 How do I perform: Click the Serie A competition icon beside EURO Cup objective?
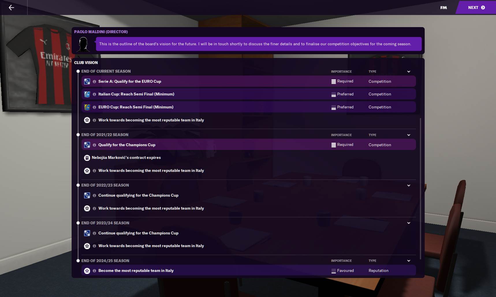point(87,81)
